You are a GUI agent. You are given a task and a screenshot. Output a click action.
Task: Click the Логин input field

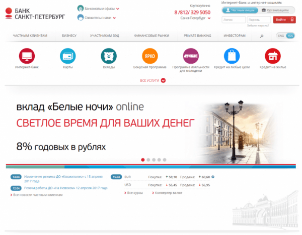coord(234,20)
